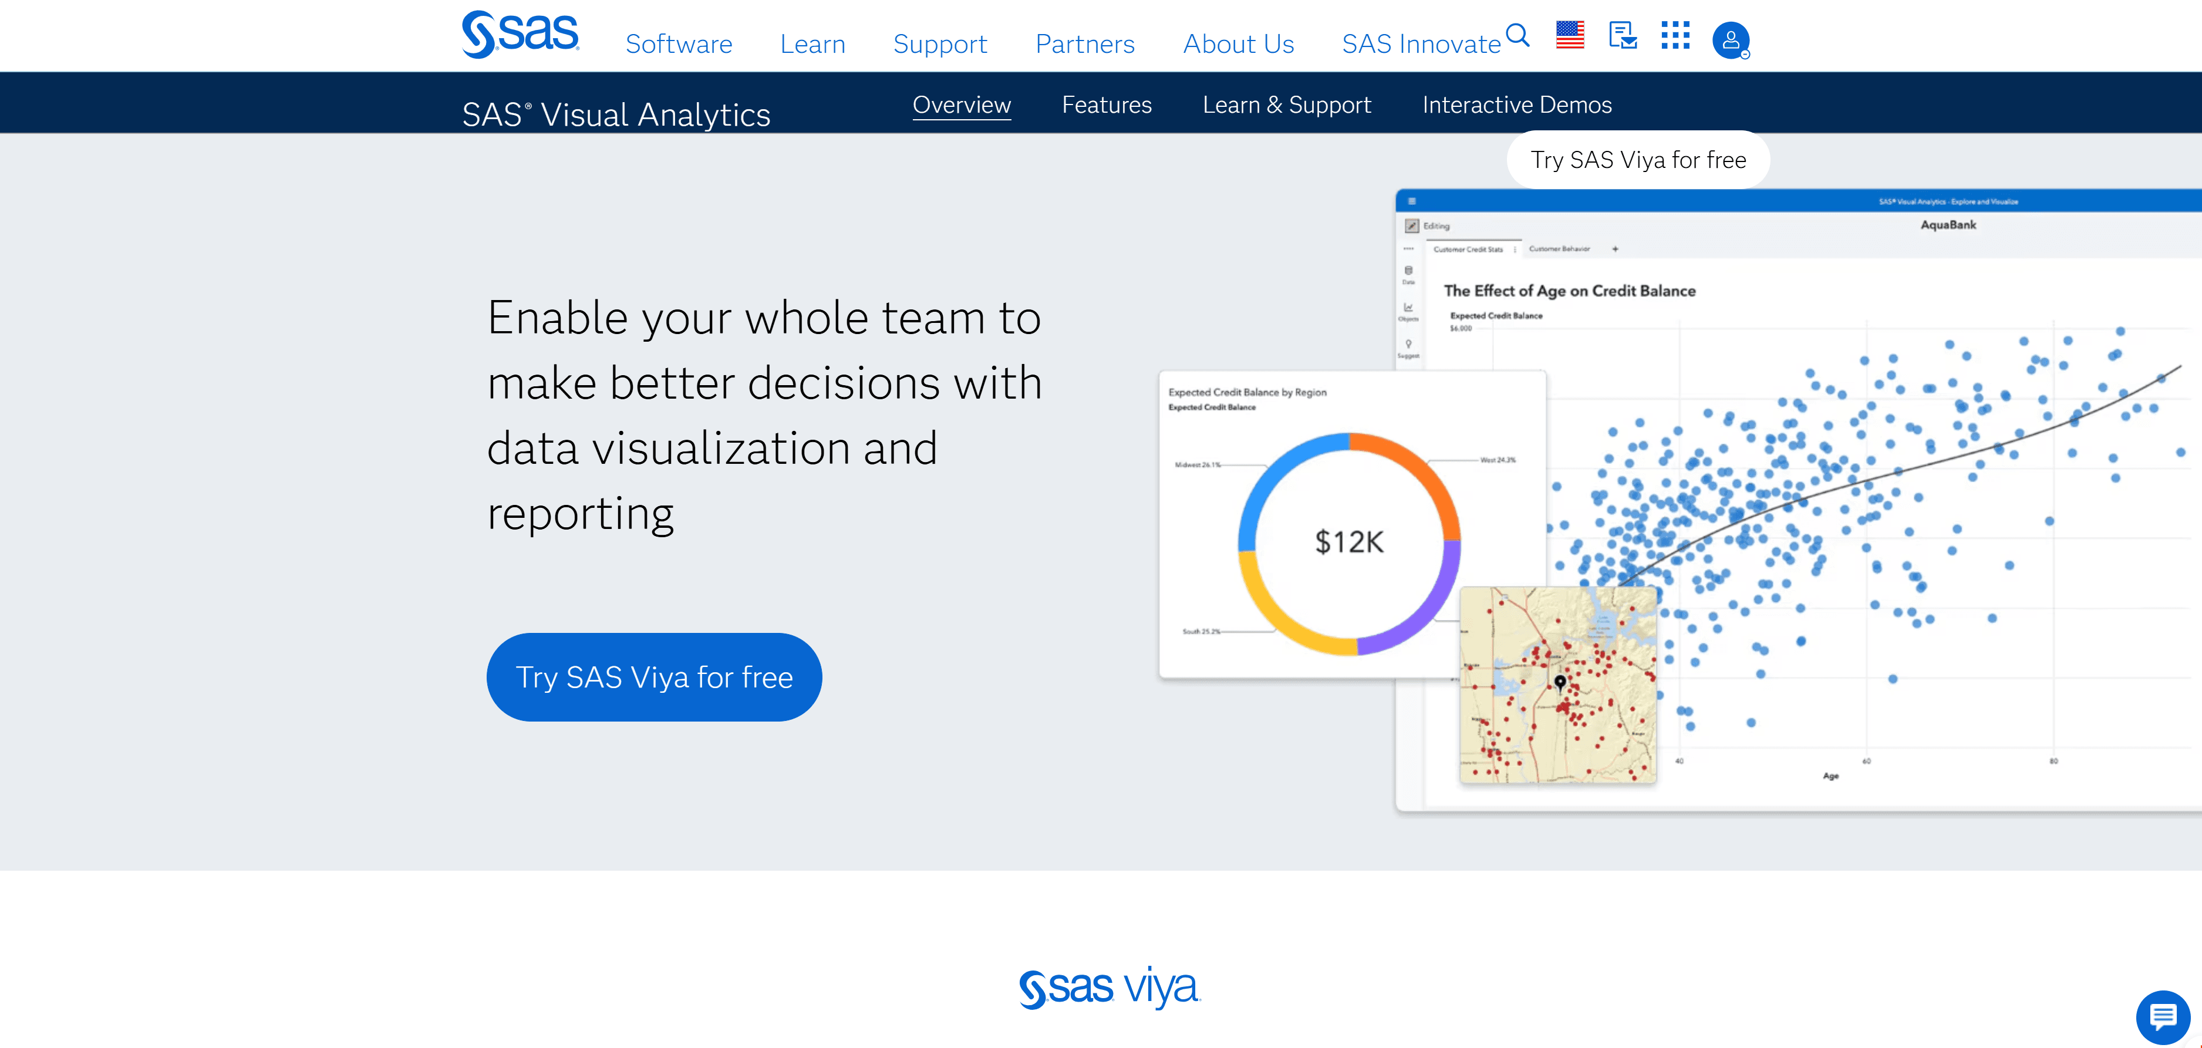Go to the Interactive Demos tab
The image size is (2202, 1048).
pos(1518,105)
